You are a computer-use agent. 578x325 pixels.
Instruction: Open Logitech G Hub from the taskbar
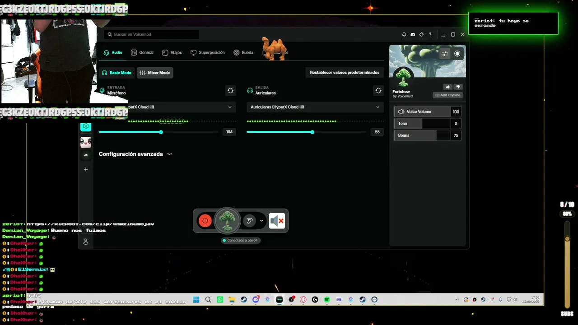315,300
